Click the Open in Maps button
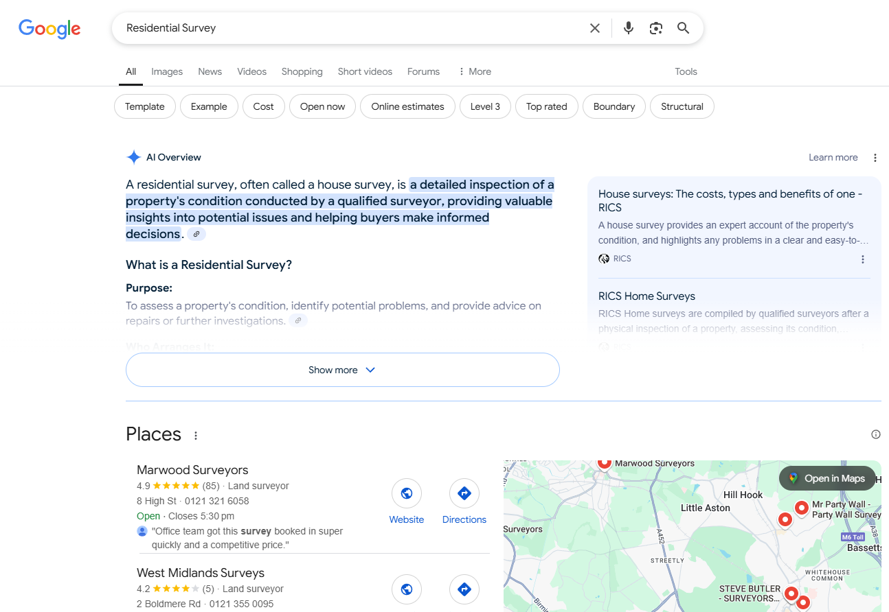889x612 pixels. 827,478
